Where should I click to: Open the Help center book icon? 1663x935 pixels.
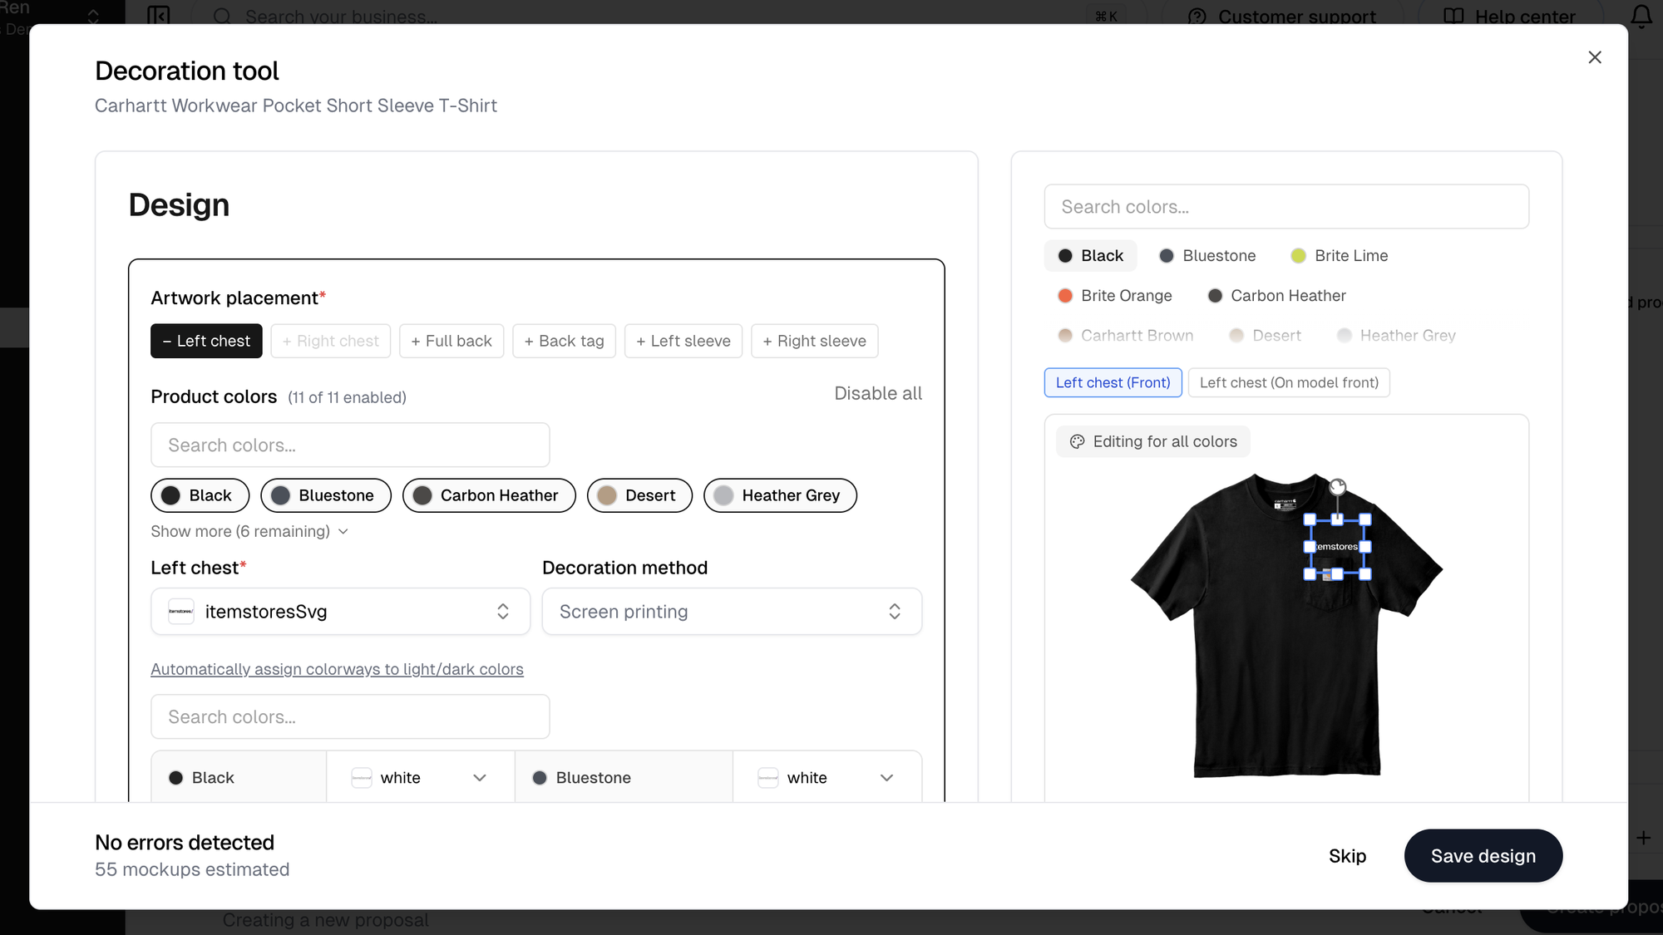coord(1453,17)
